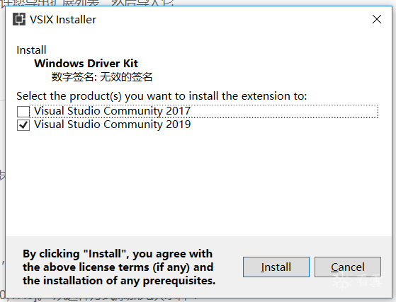The width and height of the screenshot is (396, 302).
Task: Select the Visual Studio Community 2017 label
Action: pos(112,111)
